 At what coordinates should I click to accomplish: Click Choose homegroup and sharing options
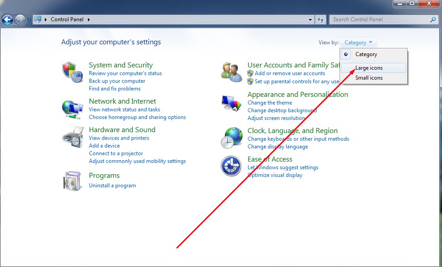pos(137,117)
